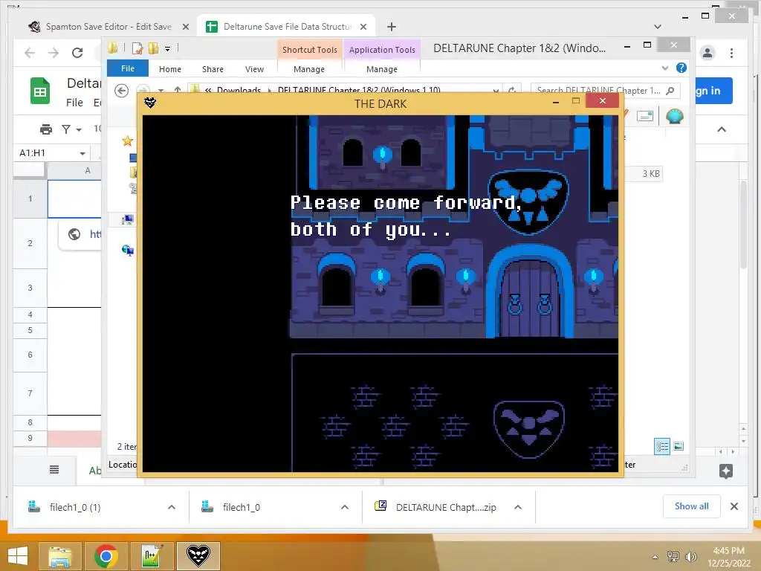Print the spreadsheet
Screen dimensions: 761x571
(x=46, y=129)
